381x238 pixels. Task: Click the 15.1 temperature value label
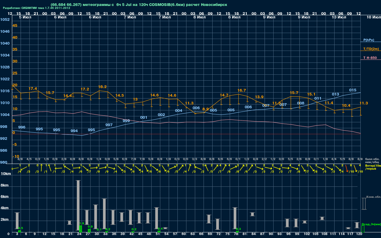[311, 94]
